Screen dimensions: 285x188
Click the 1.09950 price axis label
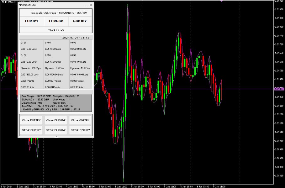coord(280,9)
